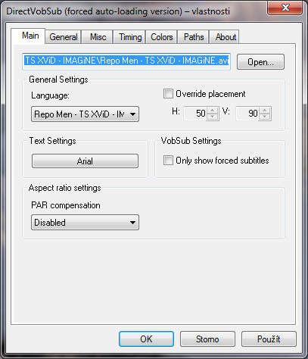Close the DirectVobSub properties window
308x359 pixels.
[285, 8]
